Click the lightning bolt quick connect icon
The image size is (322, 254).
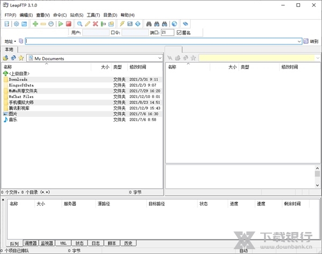[x=122, y=24]
